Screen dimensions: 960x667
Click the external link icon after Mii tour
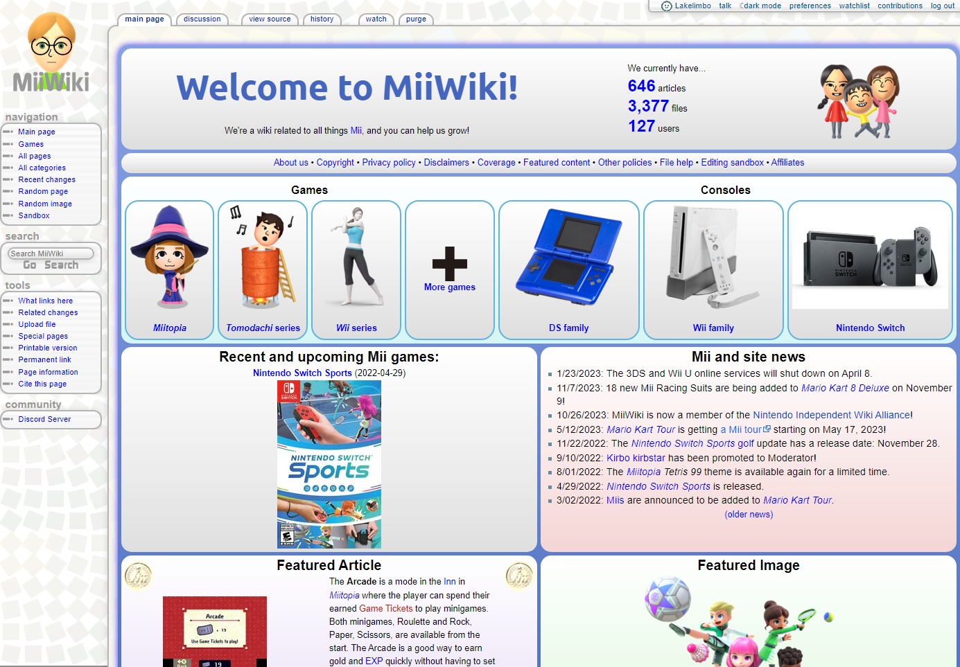[x=767, y=429]
